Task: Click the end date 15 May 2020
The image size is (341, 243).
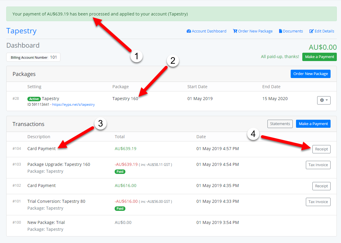Action: (x=275, y=99)
